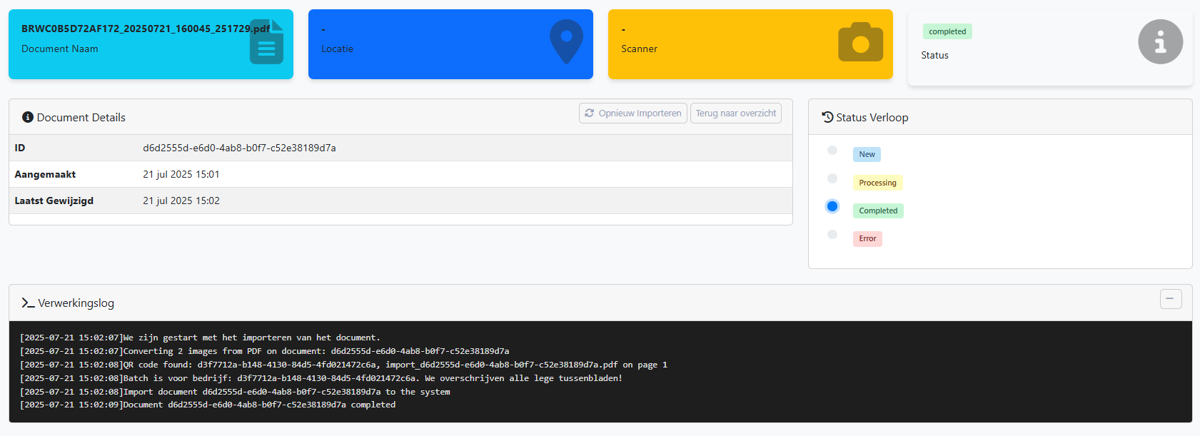Click the Aangemaakt date 21 jul 2025 15:01
This screenshot has height=436, width=1200.
(181, 174)
